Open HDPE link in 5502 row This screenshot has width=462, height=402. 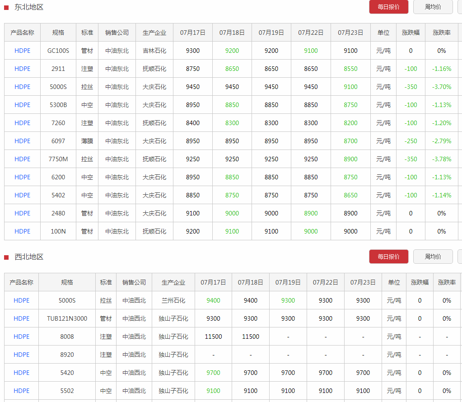(x=22, y=391)
